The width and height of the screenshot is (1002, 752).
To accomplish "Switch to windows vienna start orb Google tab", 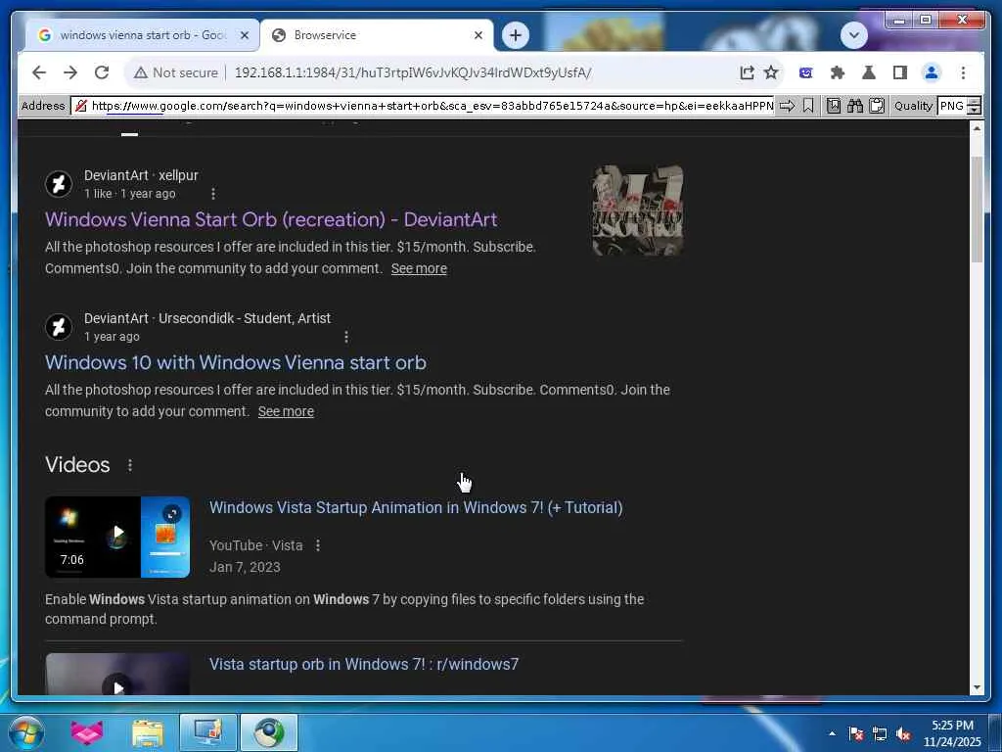I will coord(142,35).
